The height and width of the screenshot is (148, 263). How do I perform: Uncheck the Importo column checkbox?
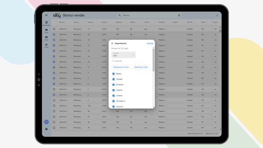point(114,107)
